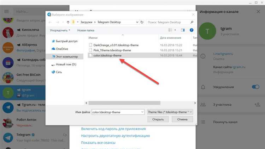Toggle the preview pane icon
The image size is (265, 149).
(183, 30)
